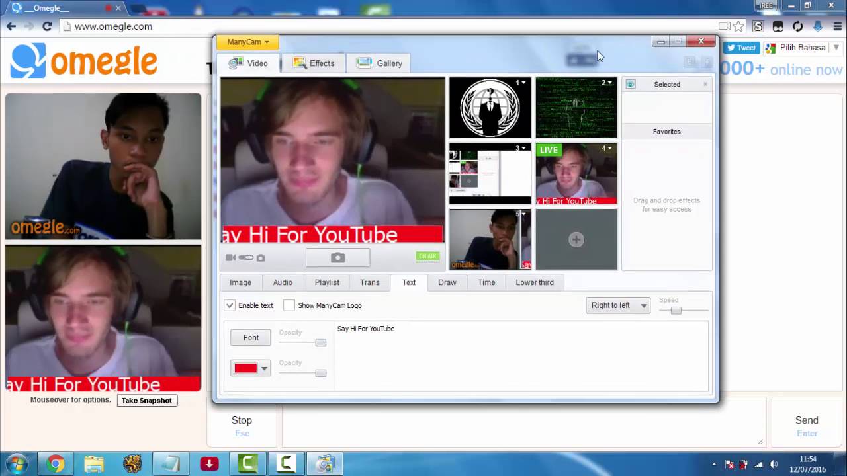Open the Draw tab
Image resolution: width=847 pixels, height=476 pixels.
point(447,282)
